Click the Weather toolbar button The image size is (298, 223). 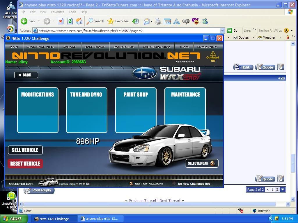(x=267, y=37)
